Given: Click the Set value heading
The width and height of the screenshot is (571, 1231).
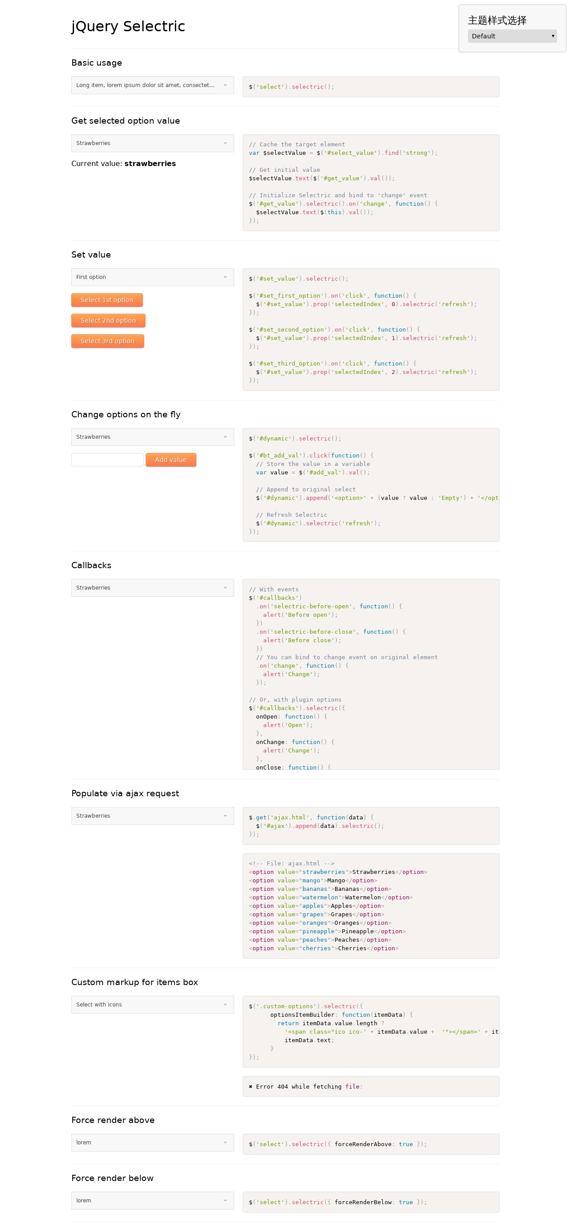Looking at the screenshot, I should (x=91, y=255).
